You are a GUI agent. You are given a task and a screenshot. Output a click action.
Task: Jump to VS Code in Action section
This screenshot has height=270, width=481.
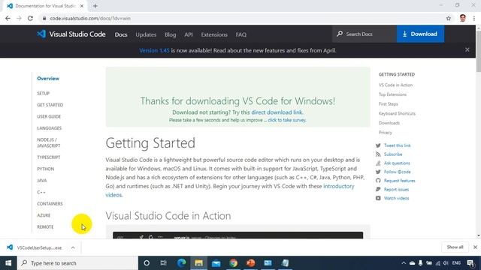[x=395, y=85]
